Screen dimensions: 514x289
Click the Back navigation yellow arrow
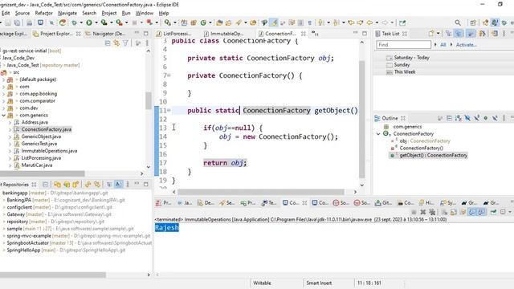click(x=369, y=22)
